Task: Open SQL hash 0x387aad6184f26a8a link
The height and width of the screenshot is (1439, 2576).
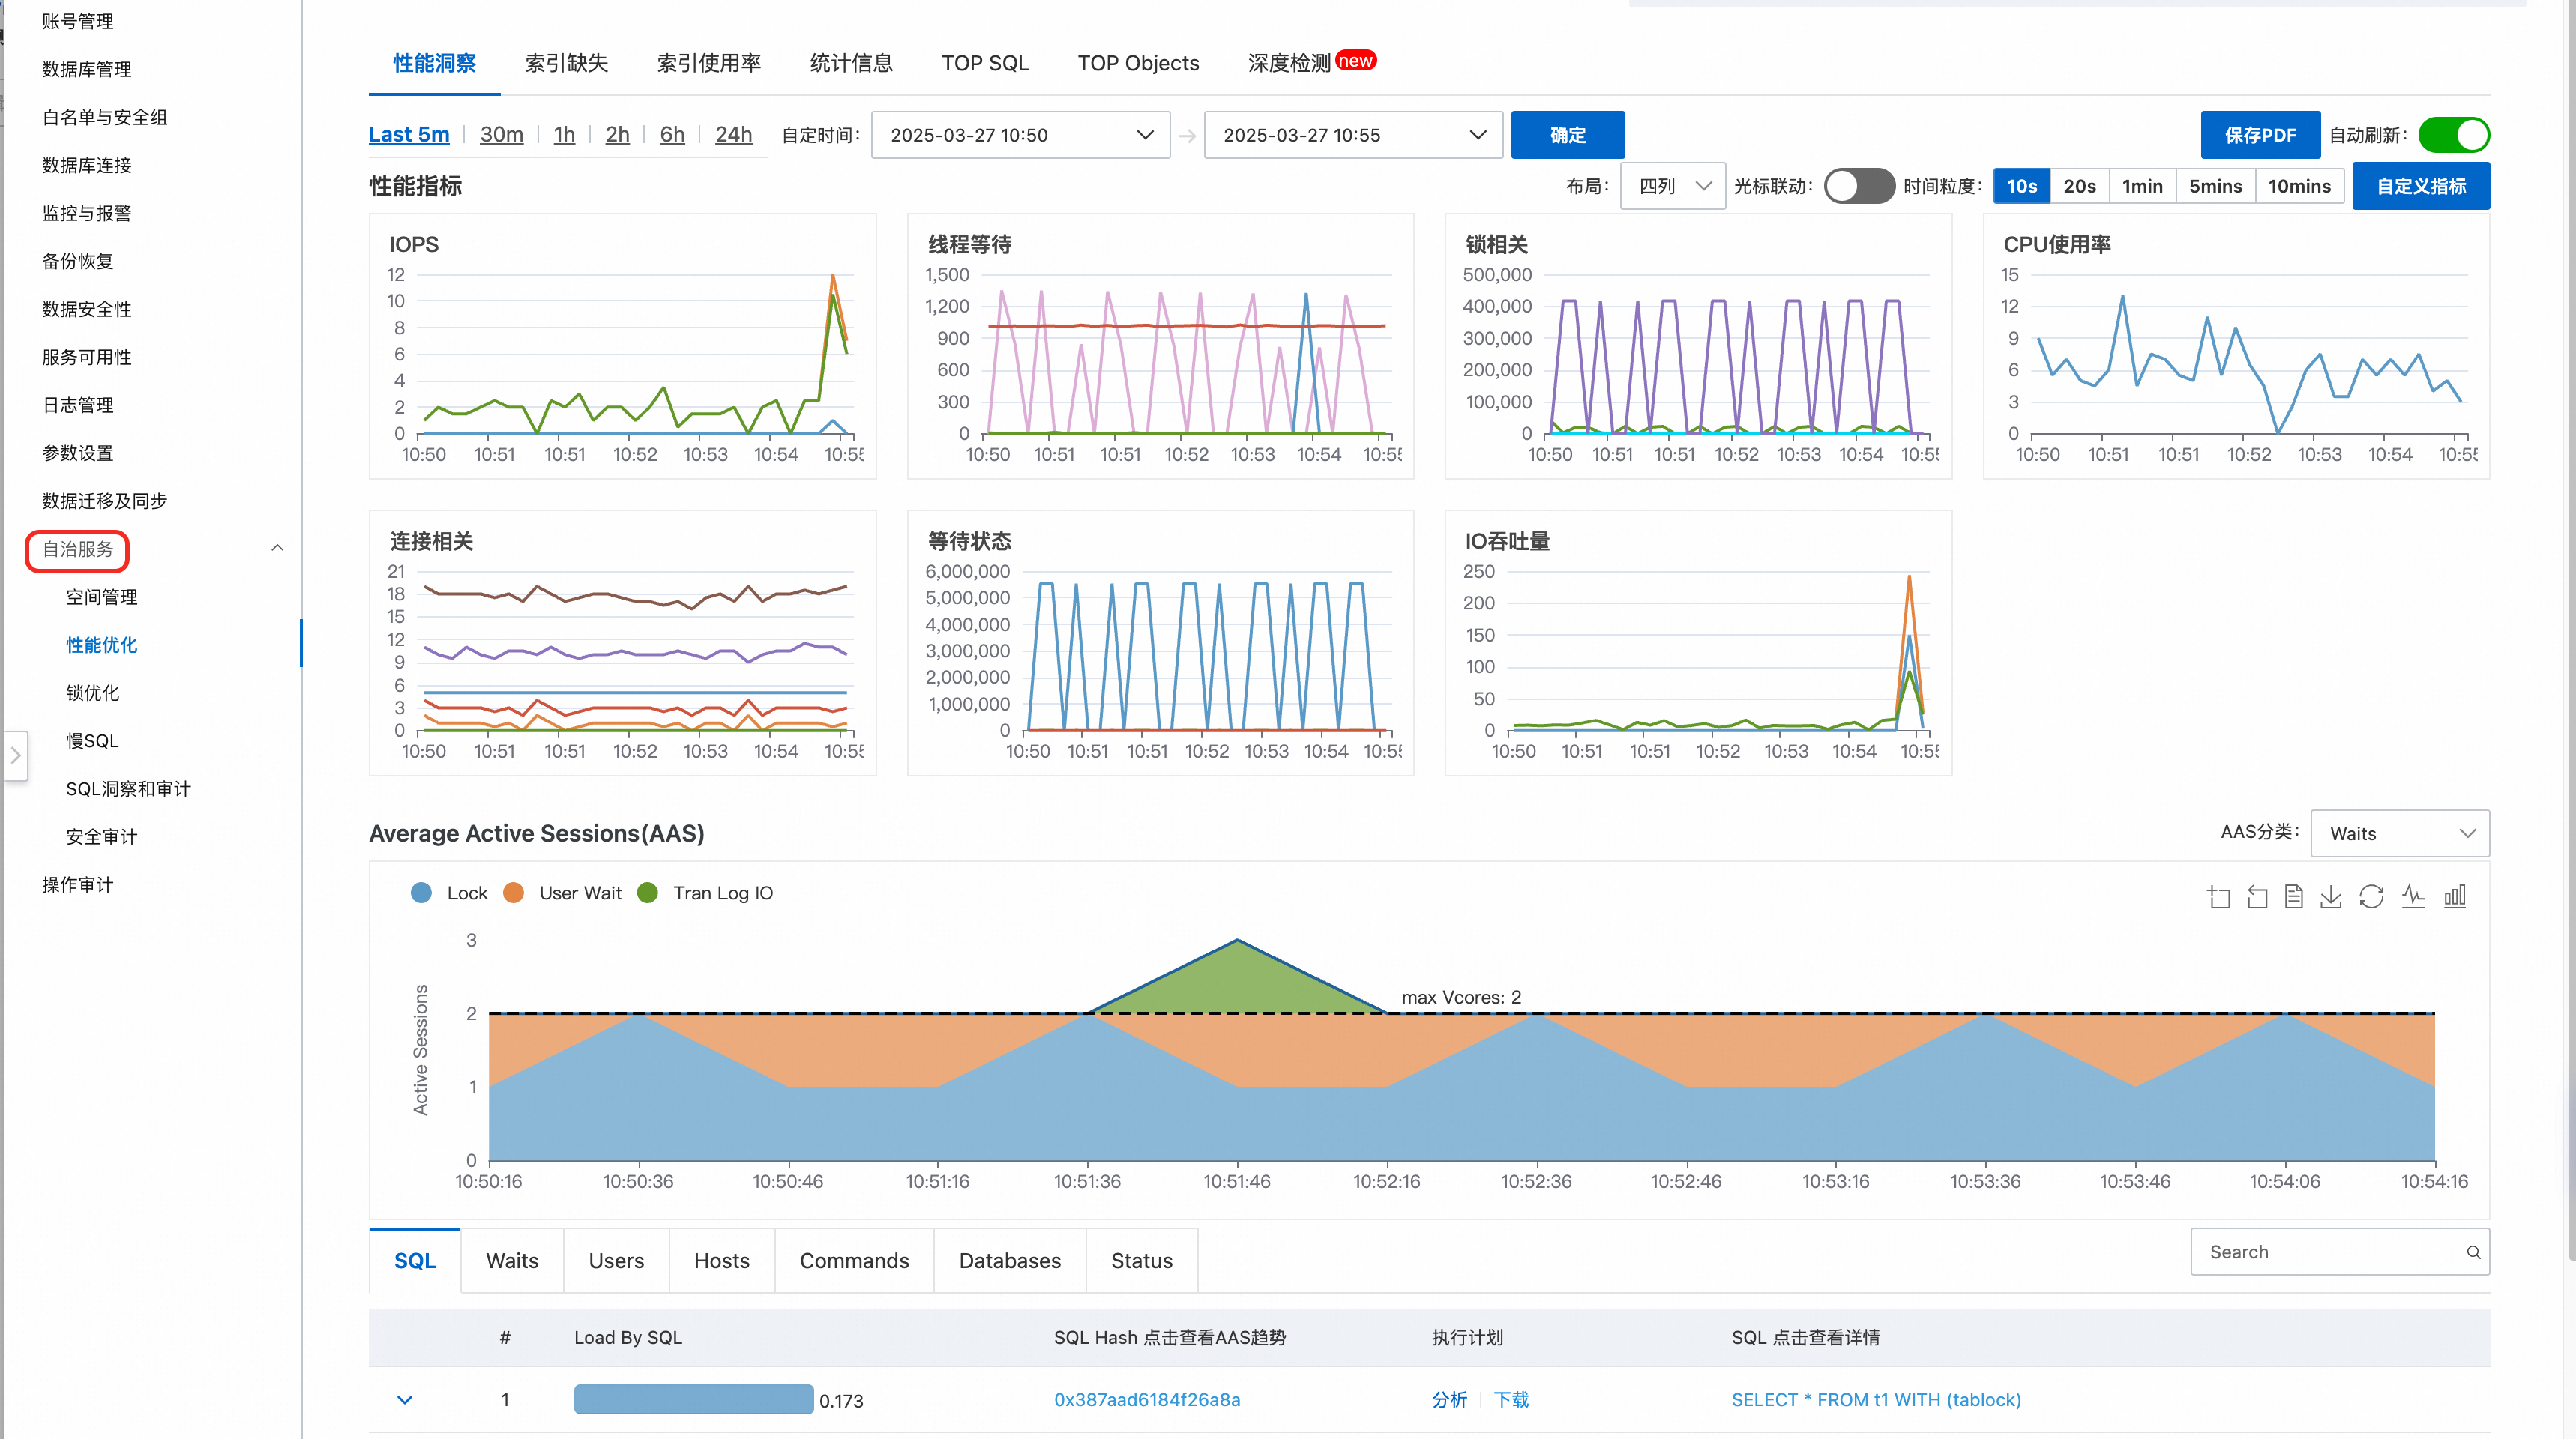Action: point(1147,1400)
